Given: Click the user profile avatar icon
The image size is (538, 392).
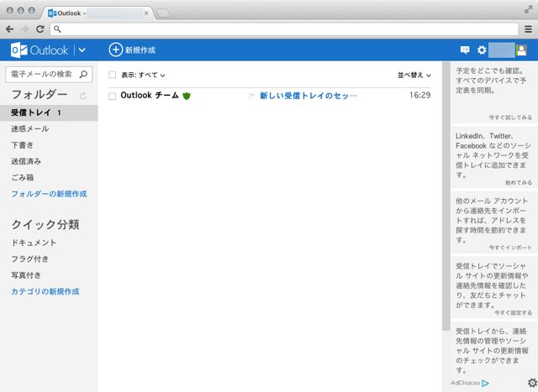Looking at the screenshot, I should point(521,50).
